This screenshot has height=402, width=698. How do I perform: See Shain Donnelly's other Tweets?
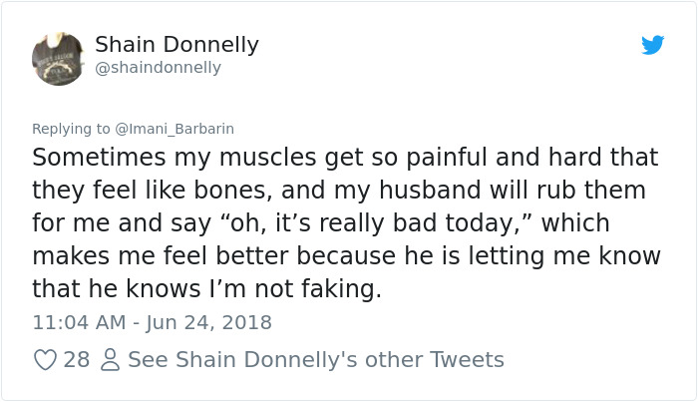point(316,359)
